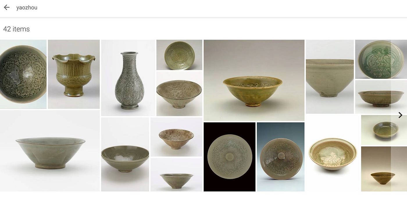Select the large yellow-green bowl in the center

(254, 80)
